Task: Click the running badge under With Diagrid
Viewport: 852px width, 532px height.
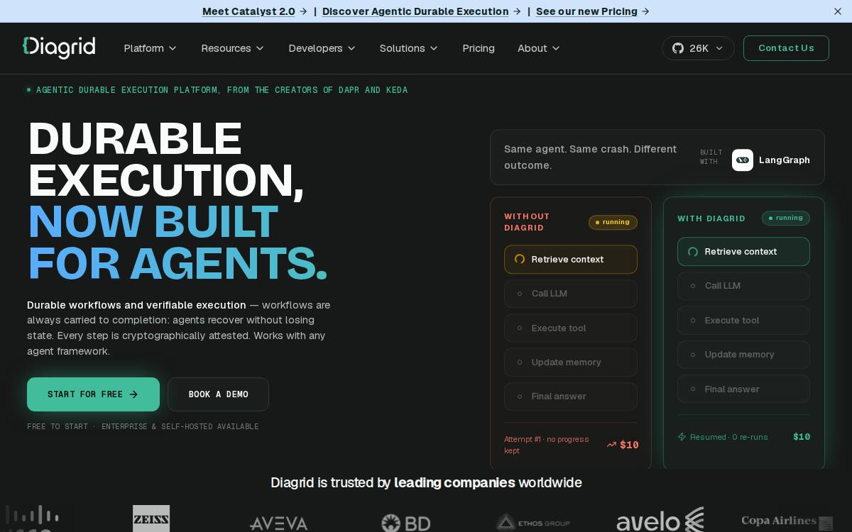Action: (x=786, y=218)
